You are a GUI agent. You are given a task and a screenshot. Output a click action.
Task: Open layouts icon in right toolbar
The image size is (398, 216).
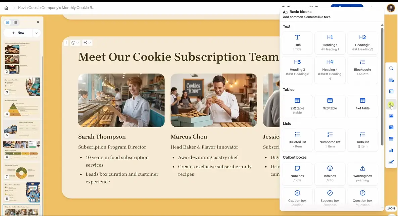click(x=391, y=91)
